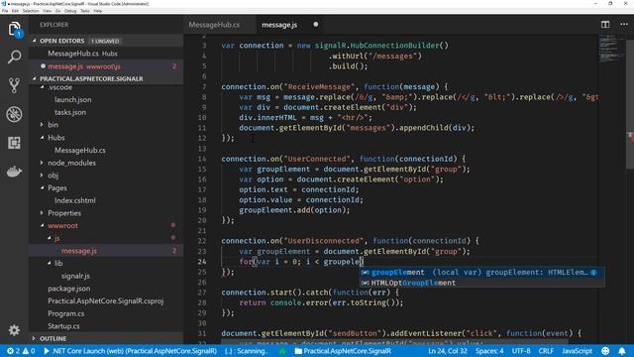The height and width of the screenshot is (357, 634).
Task: Open the Debug view icon
Action: click(x=14, y=114)
